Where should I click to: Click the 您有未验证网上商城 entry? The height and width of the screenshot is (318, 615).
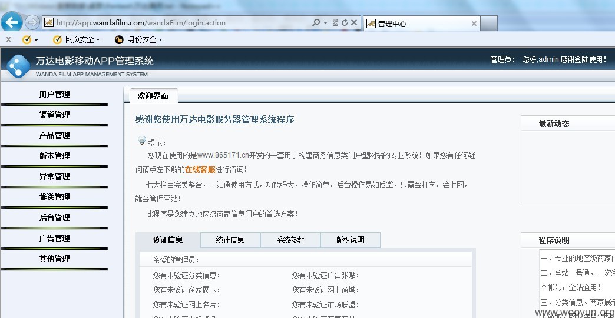coord(326,290)
